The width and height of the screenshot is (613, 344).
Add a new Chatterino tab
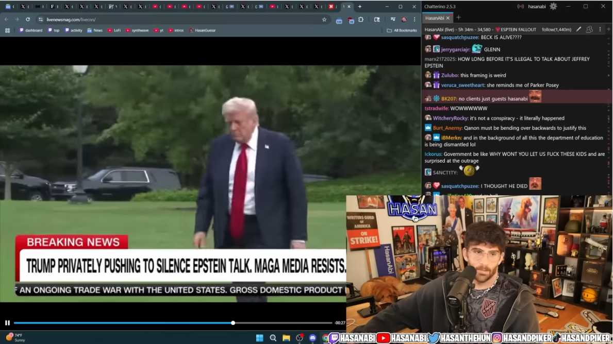click(458, 18)
